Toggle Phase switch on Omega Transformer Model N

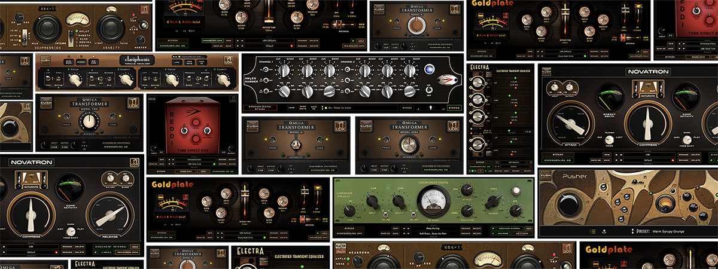click(x=397, y=21)
